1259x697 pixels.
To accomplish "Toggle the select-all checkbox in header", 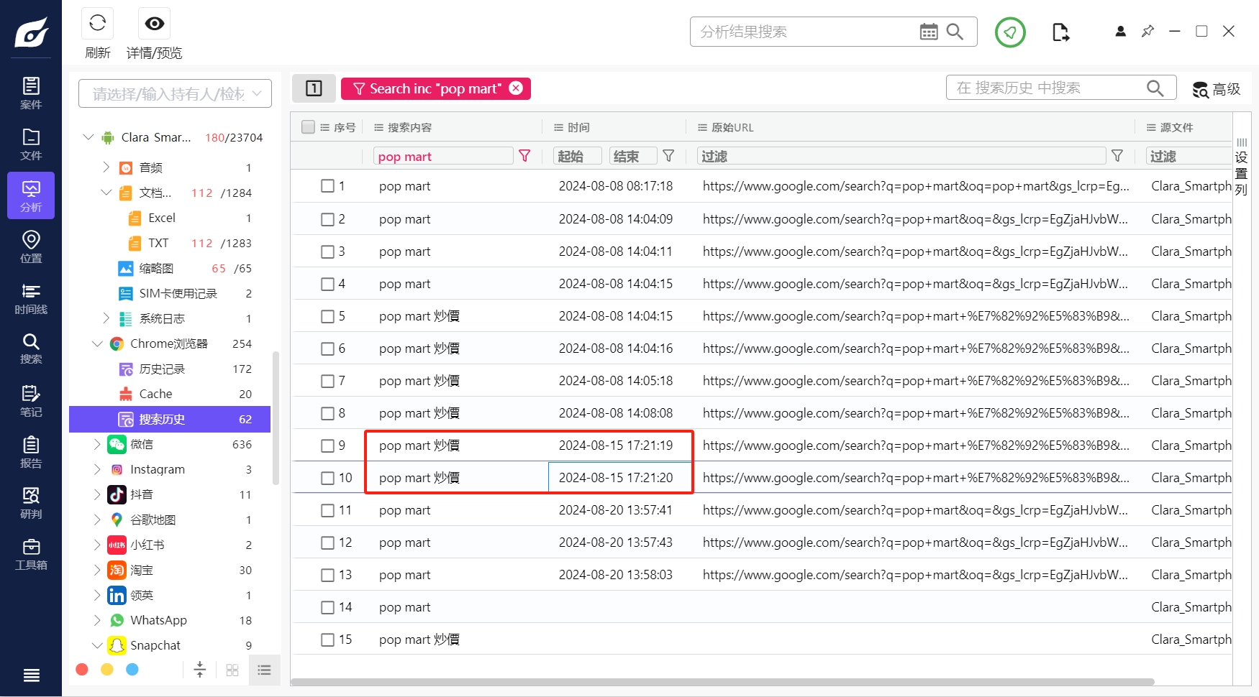I will [308, 127].
